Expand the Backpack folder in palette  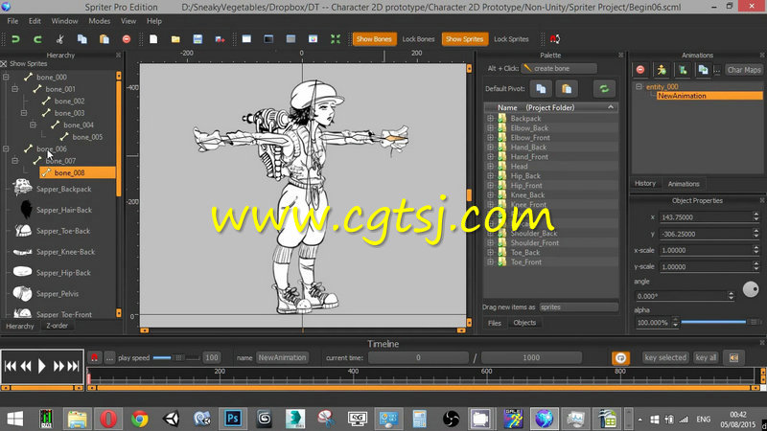[490, 118]
